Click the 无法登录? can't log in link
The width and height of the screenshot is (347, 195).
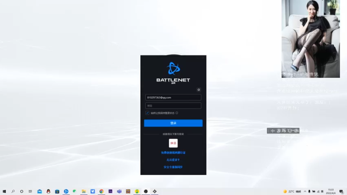tap(173, 160)
